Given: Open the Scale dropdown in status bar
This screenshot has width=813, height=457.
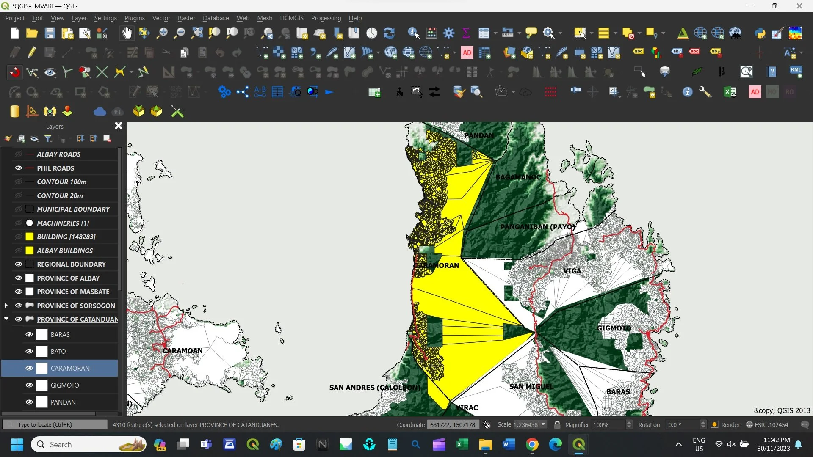Looking at the screenshot, I should pos(543,424).
